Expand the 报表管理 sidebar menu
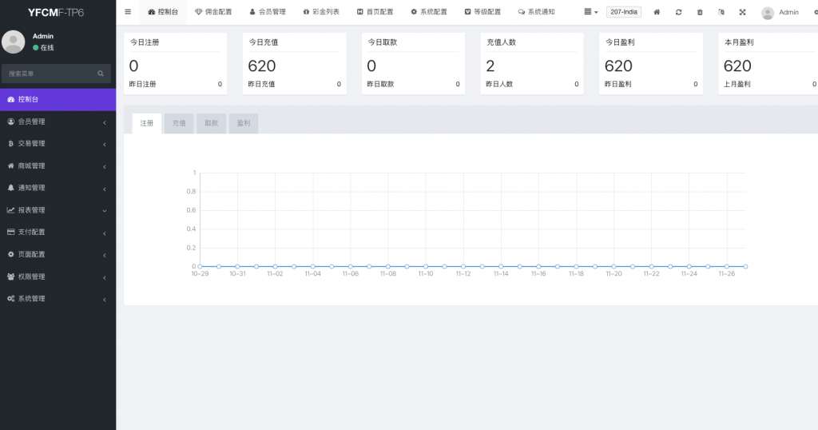 click(58, 210)
